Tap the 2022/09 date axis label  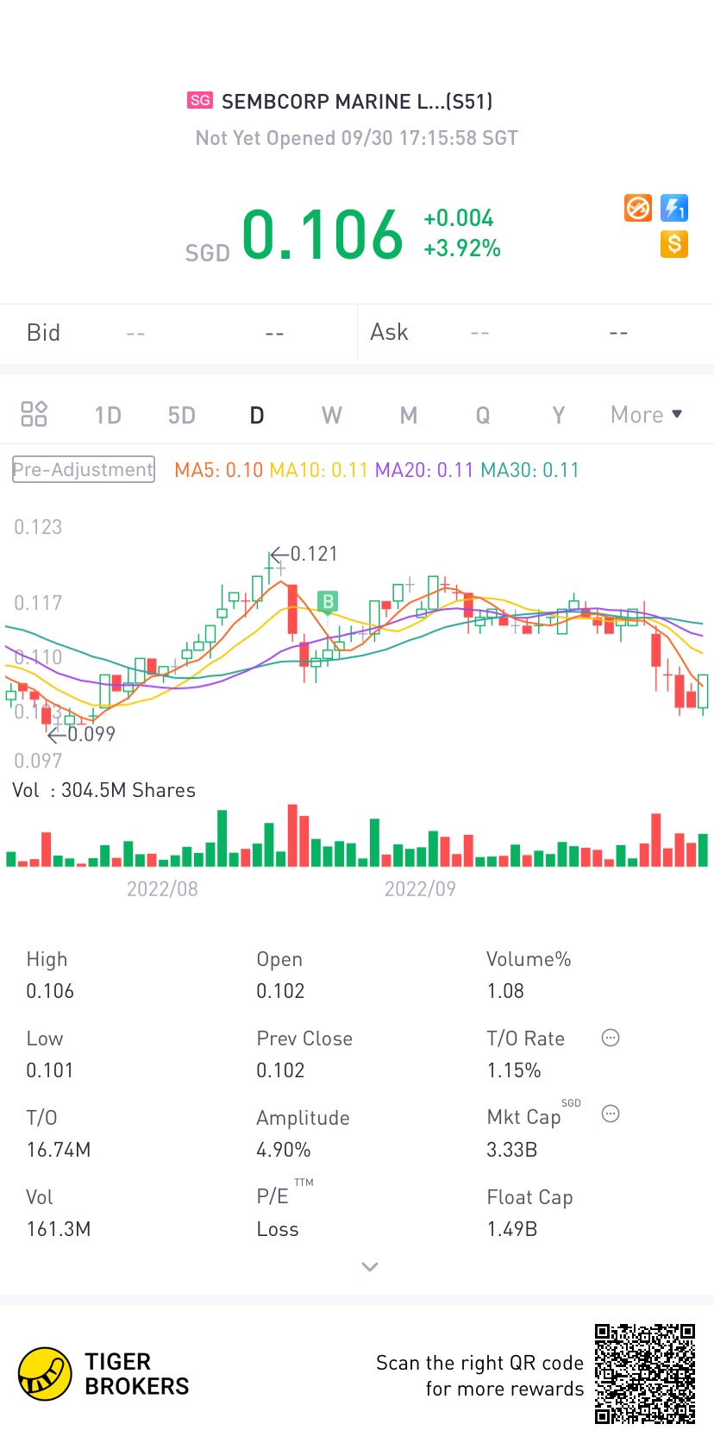420,888
